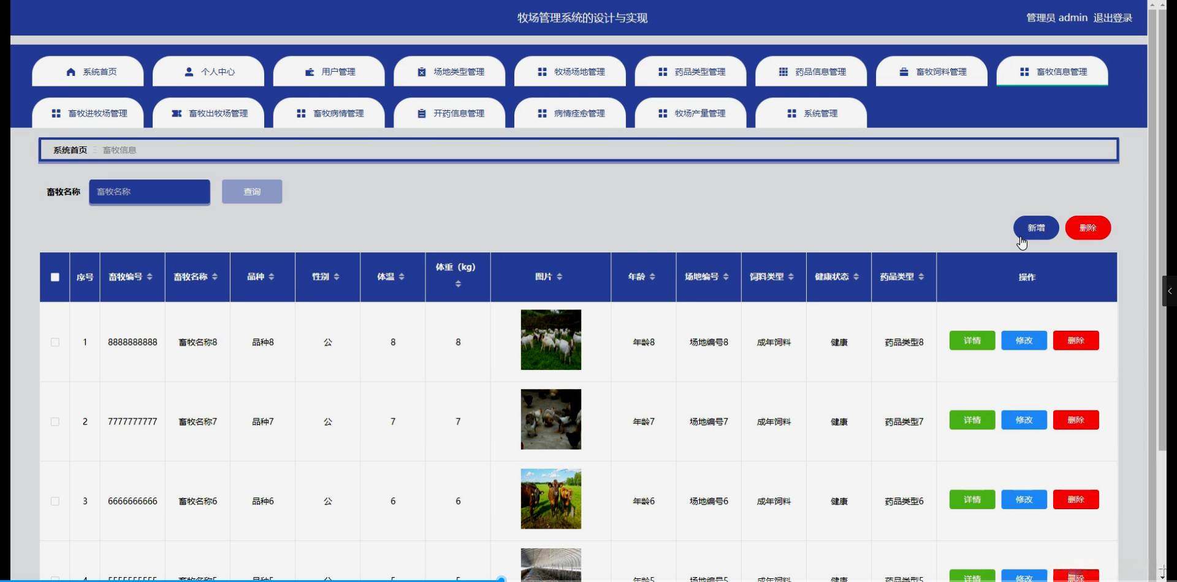This screenshot has height=582, width=1177.
Task: Click the sort arrows next to 药品类型
Action: (921, 277)
